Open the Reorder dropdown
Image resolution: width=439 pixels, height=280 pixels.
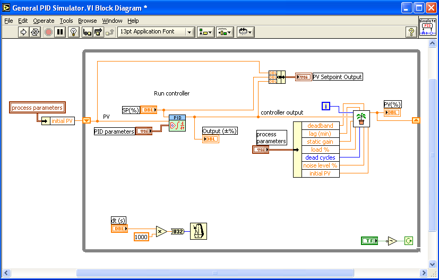(246, 32)
